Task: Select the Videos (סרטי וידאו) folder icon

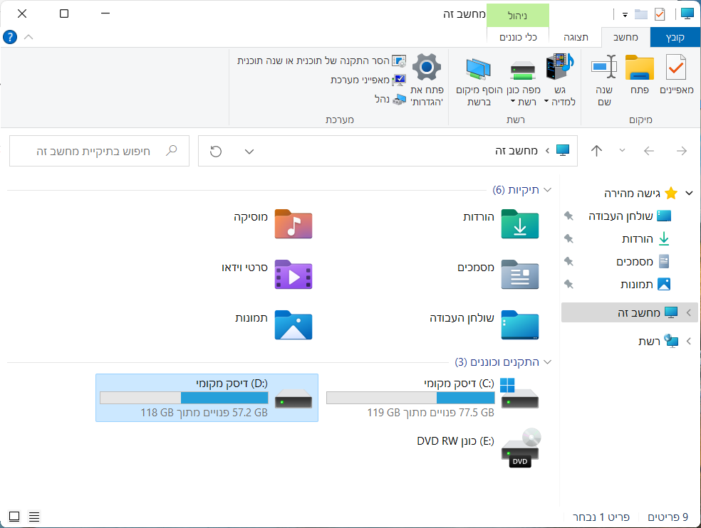Action: [294, 274]
